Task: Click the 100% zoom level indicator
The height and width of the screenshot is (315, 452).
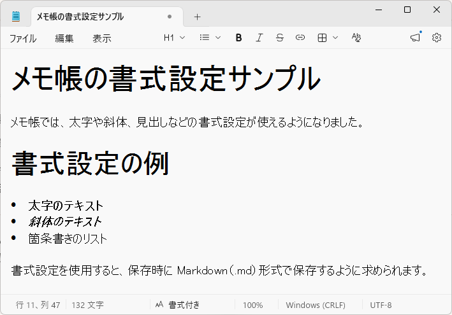Action: [253, 305]
